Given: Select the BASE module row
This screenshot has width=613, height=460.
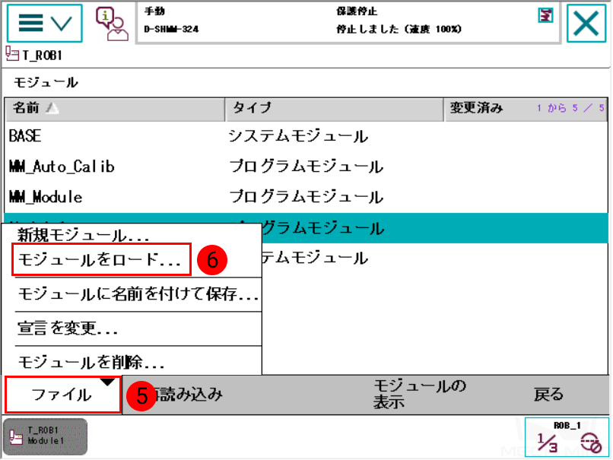Looking at the screenshot, I should click(306, 136).
